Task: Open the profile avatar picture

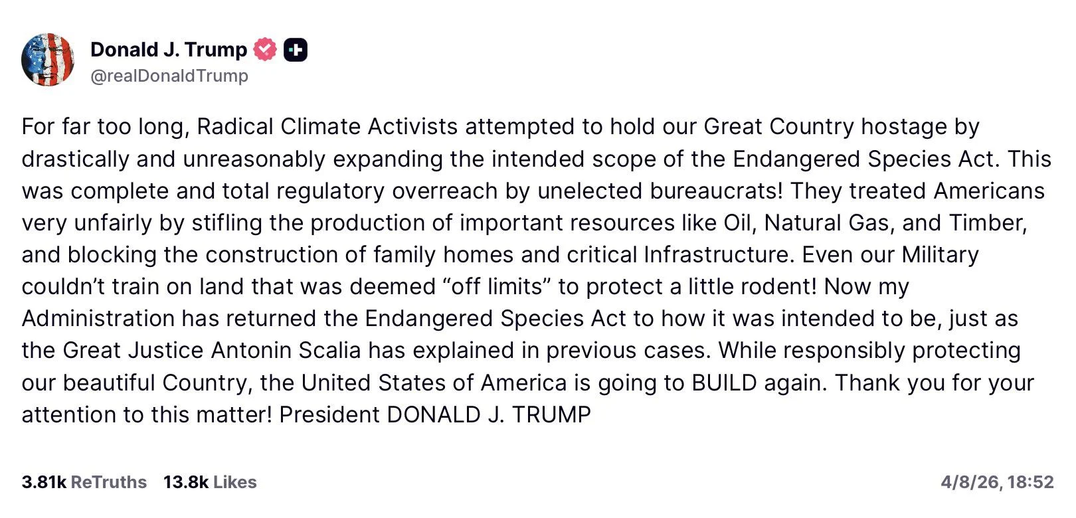Action: point(48,60)
